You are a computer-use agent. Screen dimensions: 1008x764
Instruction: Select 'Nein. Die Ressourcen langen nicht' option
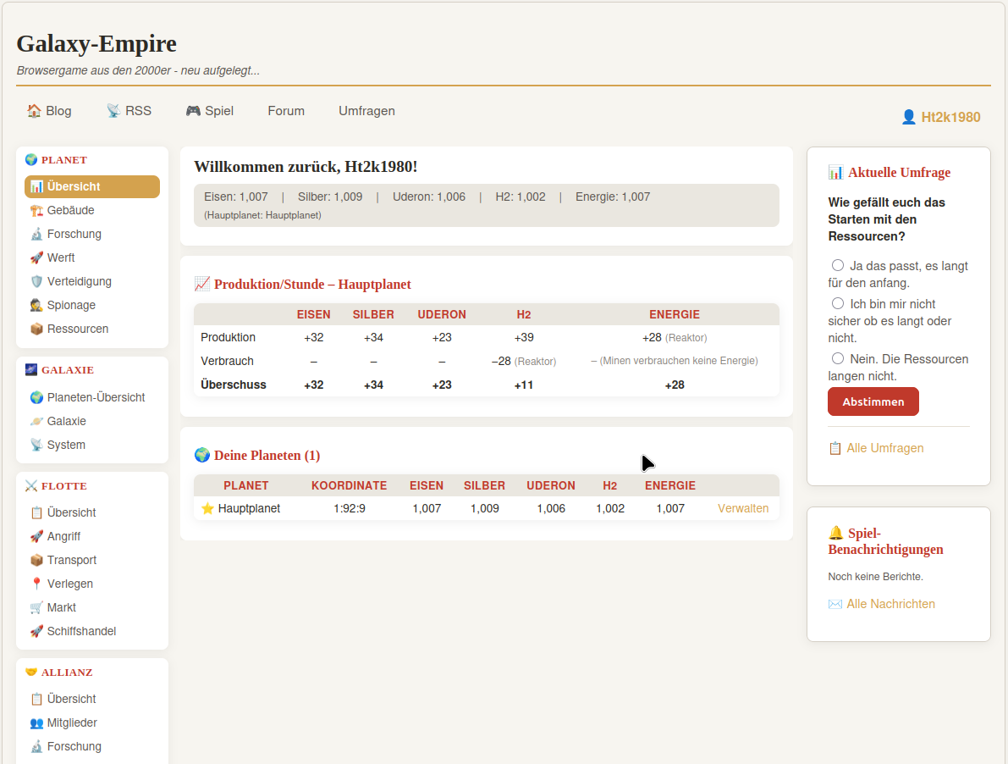click(838, 359)
